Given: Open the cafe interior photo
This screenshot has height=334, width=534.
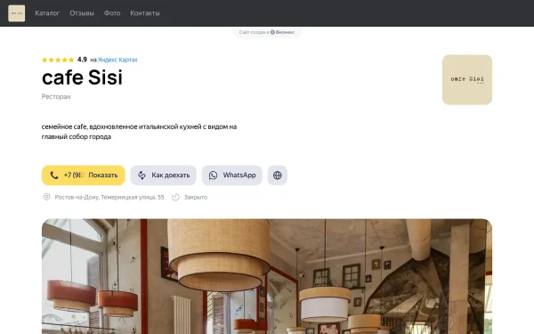Looking at the screenshot, I should click(267, 276).
